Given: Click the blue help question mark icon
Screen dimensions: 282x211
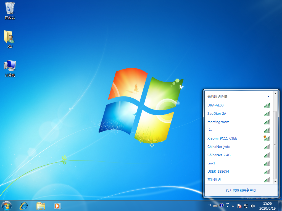Looking at the screenshot, I should [x=222, y=205].
